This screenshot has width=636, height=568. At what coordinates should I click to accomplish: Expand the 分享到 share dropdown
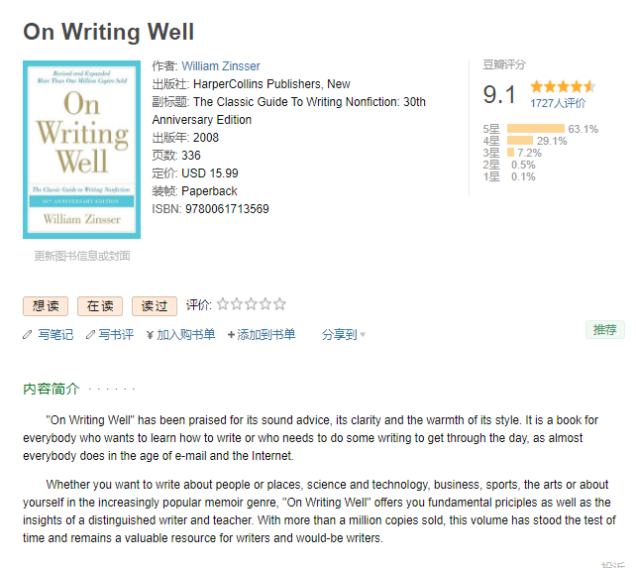[x=344, y=335]
